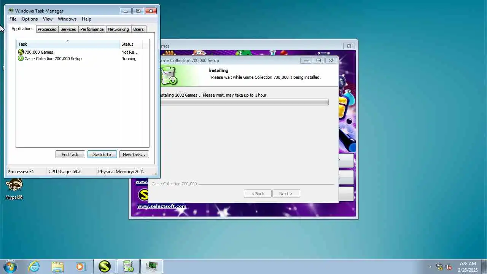
Task: Switch to 700,000 Games taskbar button
Action: tap(105, 266)
